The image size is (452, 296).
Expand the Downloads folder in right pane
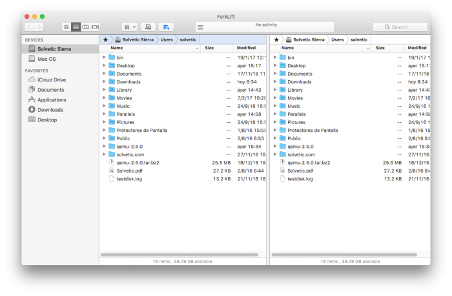point(275,81)
